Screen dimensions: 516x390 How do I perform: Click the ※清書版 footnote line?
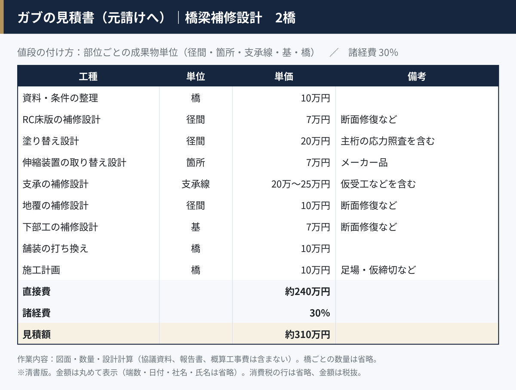pyautogui.click(x=190, y=372)
